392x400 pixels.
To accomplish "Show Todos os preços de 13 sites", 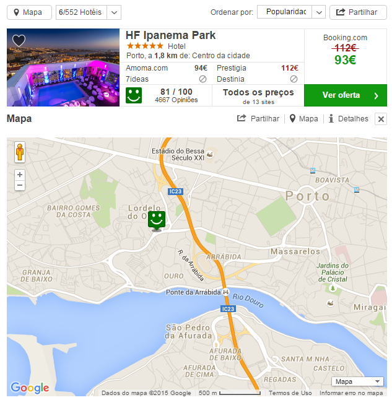I will (x=258, y=96).
